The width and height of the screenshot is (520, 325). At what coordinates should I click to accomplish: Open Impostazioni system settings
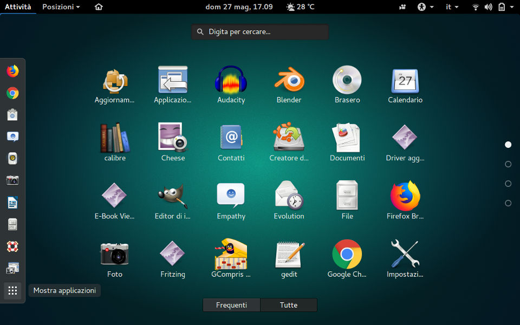405,259
